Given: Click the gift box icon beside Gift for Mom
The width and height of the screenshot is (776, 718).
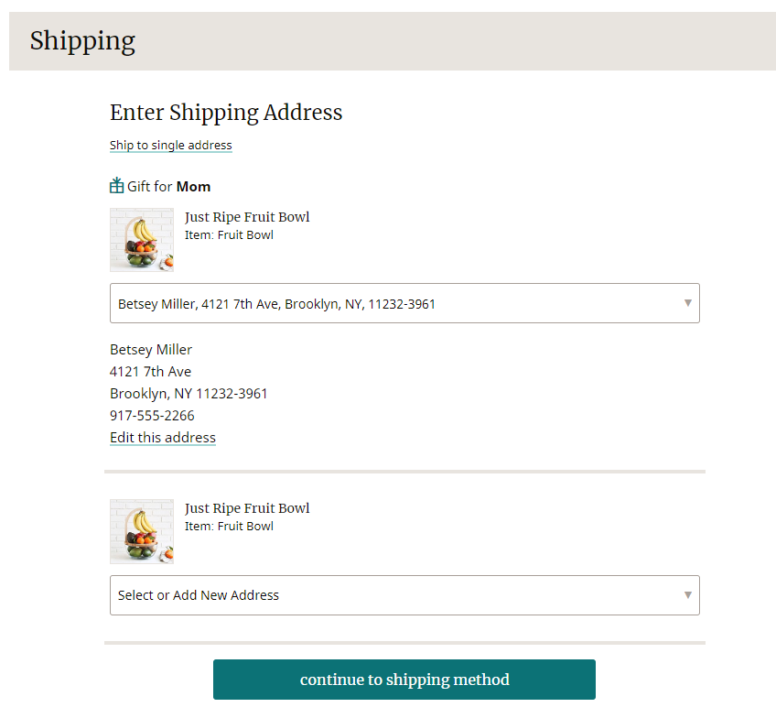Looking at the screenshot, I should point(116,186).
